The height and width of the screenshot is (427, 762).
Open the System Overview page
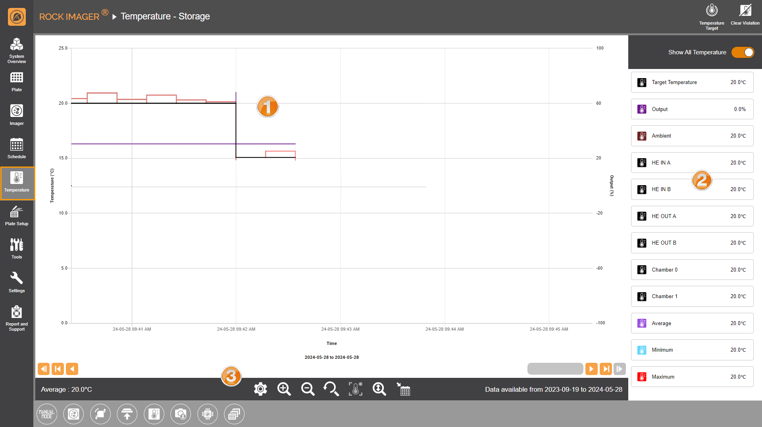17,50
